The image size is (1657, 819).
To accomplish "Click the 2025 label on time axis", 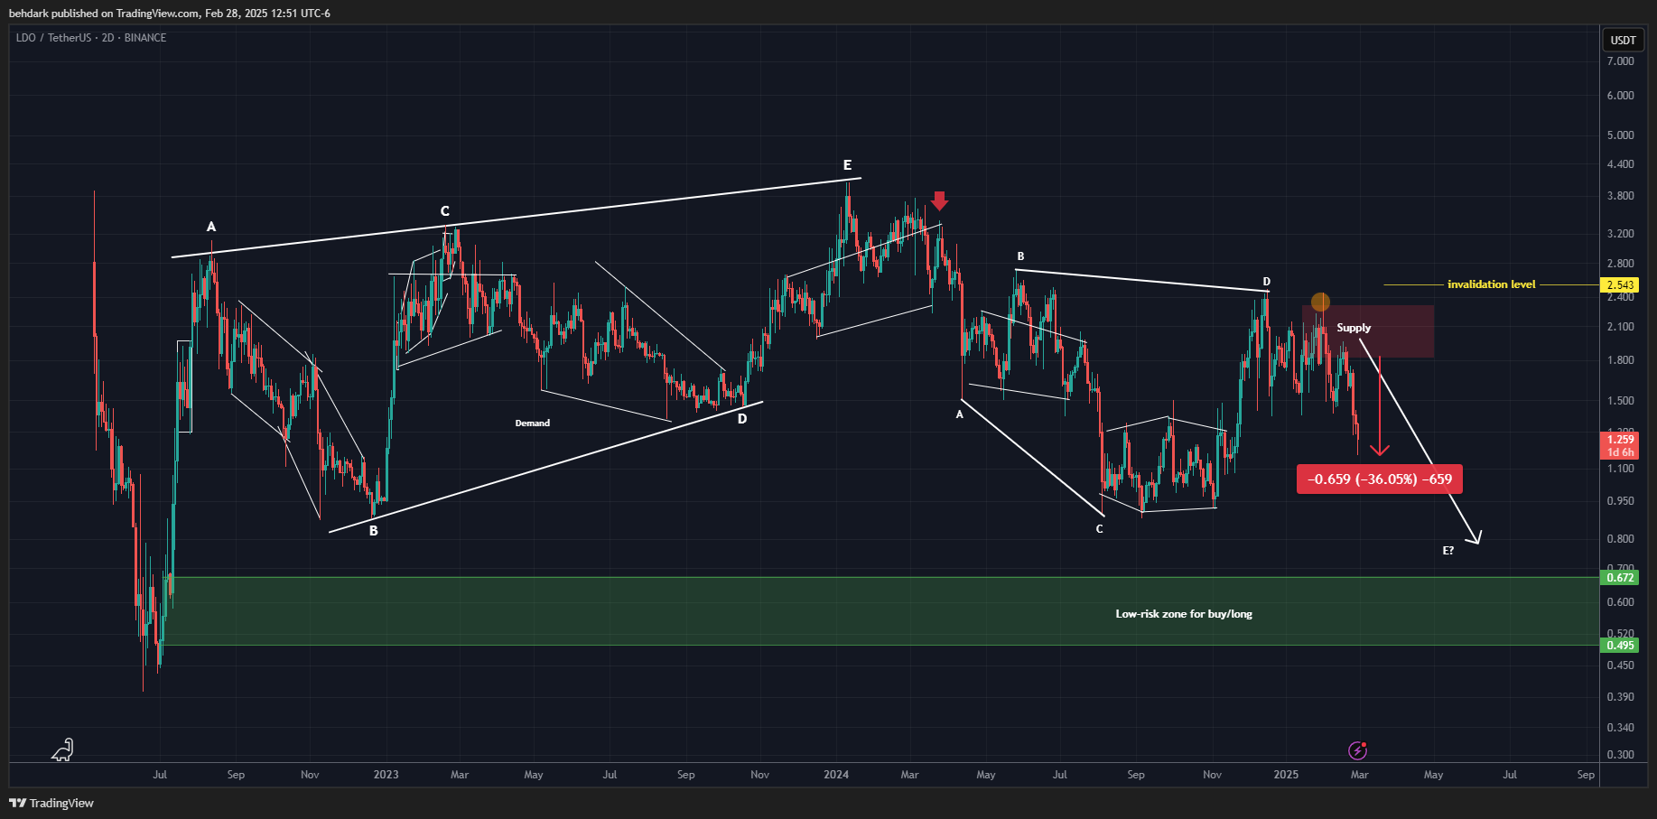I will [x=1286, y=775].
